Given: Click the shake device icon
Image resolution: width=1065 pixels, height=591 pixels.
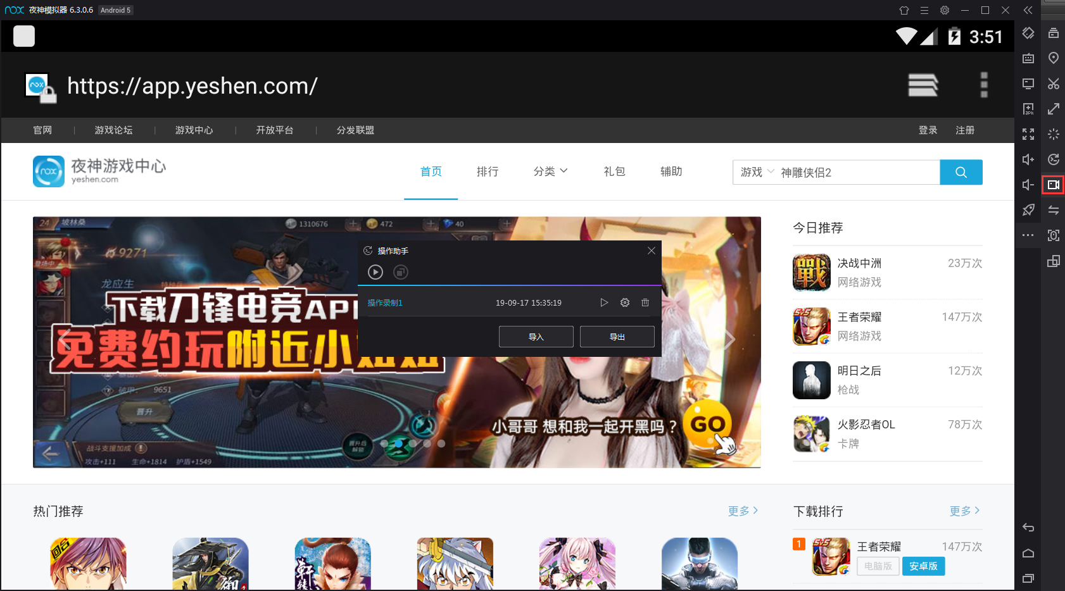Looking at the screenshot, I should 1028,33.
